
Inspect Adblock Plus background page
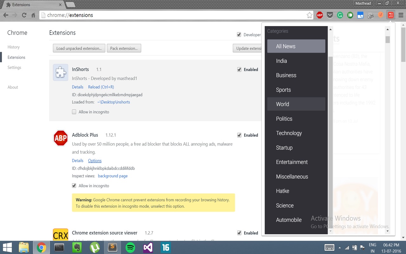[x=113, y=176]
